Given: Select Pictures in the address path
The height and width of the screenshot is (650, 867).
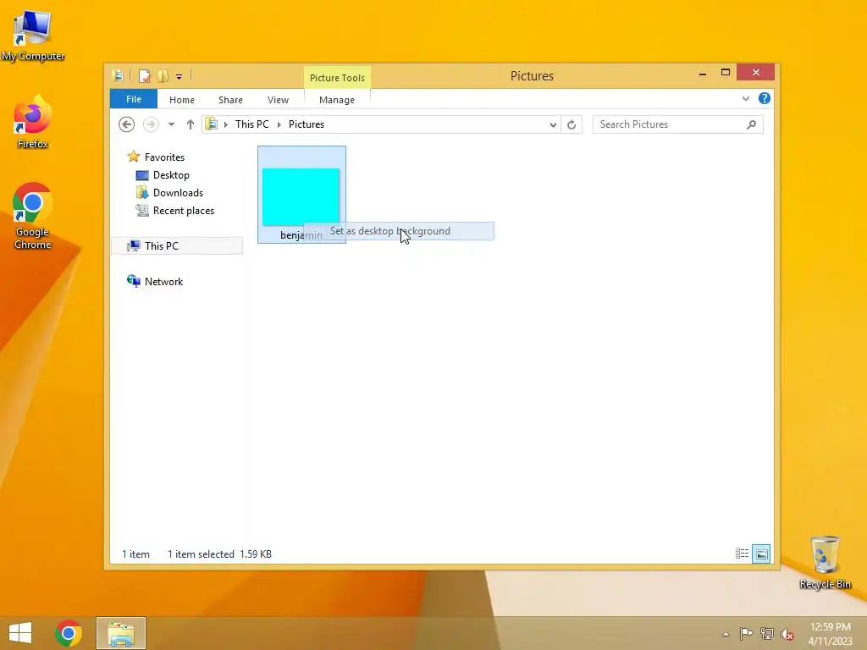Looking at the screenshot, I should click(306, 124).
